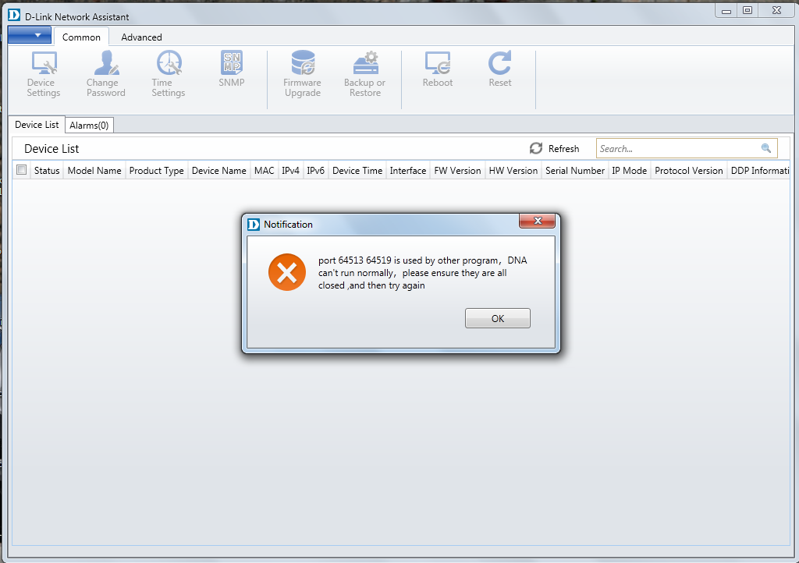Click the DDP Information column header
The width and height of the screenshot is (799, 563).
[x=759, y=171]
